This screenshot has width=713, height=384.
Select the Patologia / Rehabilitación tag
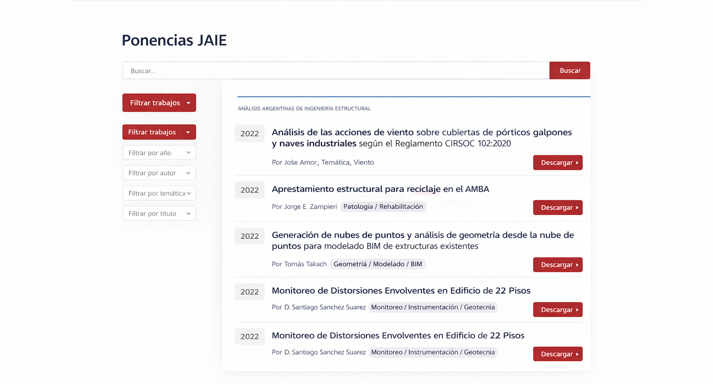[x=383, y=206]
